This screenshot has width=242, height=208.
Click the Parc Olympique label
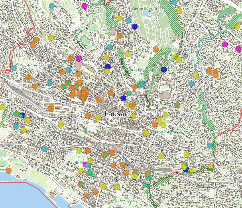[124, 201]
